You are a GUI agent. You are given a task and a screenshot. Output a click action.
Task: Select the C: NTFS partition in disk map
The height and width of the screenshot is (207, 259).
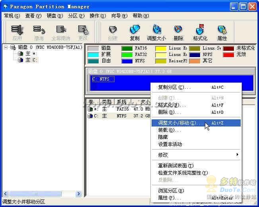pyautogui.click(x=172, y=83)
